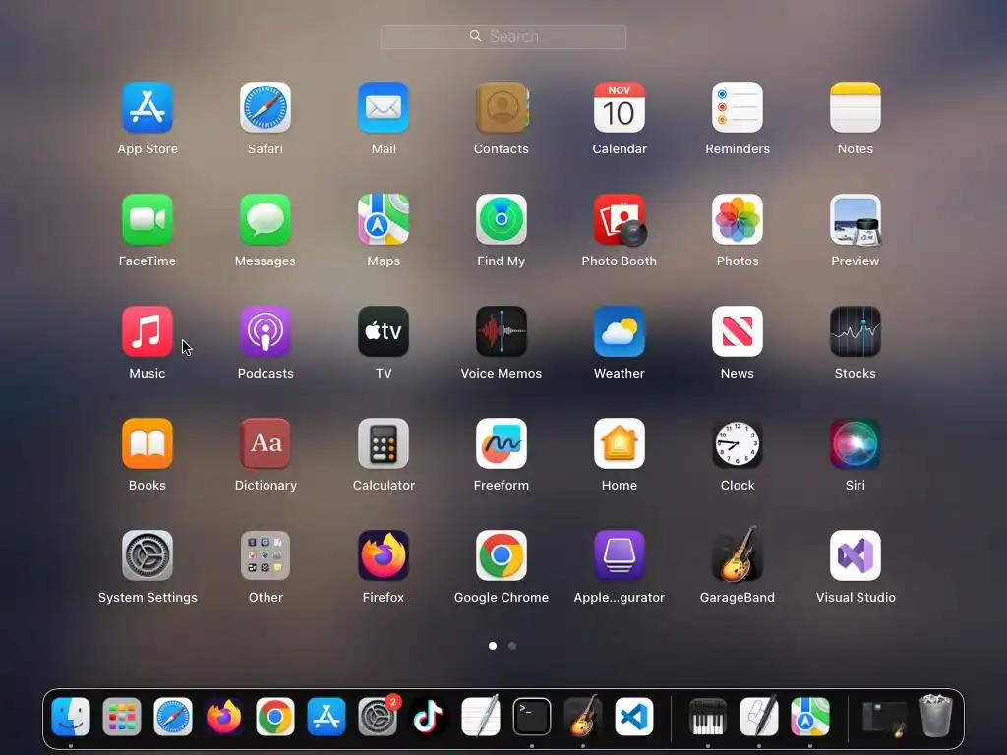The image size is (1007, 755).
Task: Open Voice Memos
Action: point(502,331)
